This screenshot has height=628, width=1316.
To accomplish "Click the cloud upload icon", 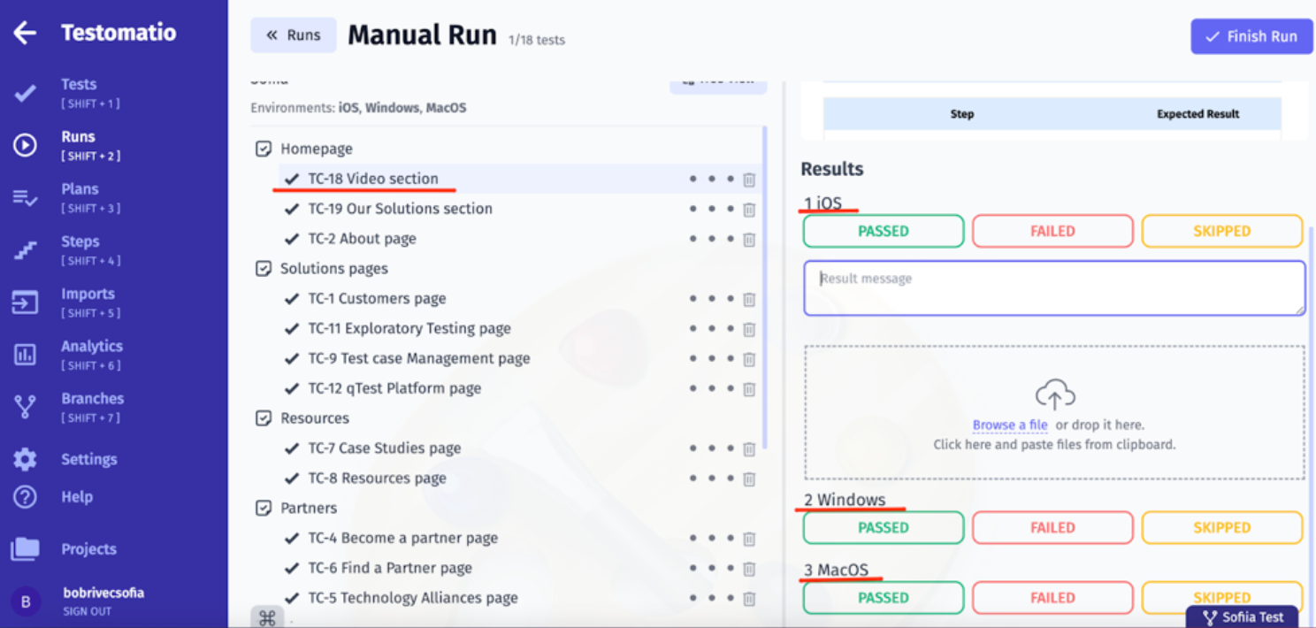I will (x=1054, y=394).
